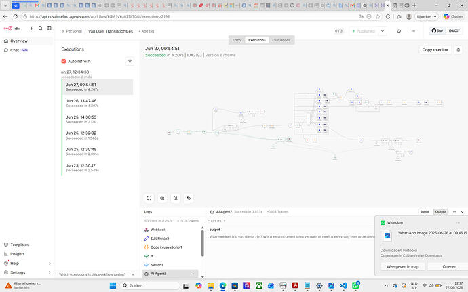Open WhatsApp from the taskbar
The image size is (468, 292).
click(x=356, y=285)
